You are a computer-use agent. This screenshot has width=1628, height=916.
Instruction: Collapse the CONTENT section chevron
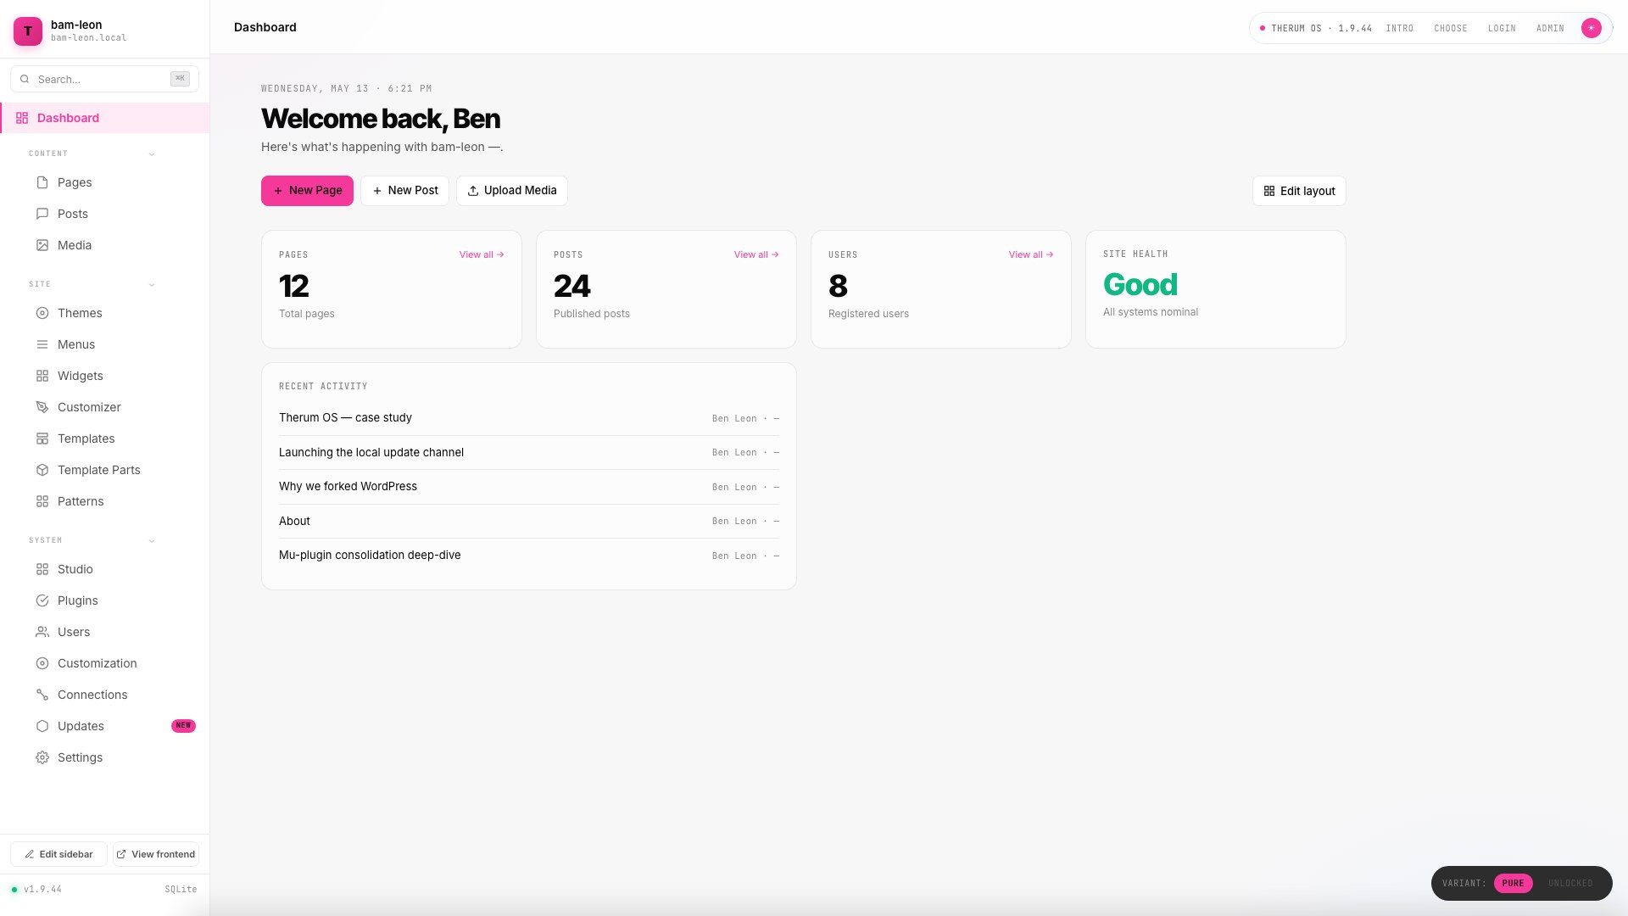tap(152, 154)
